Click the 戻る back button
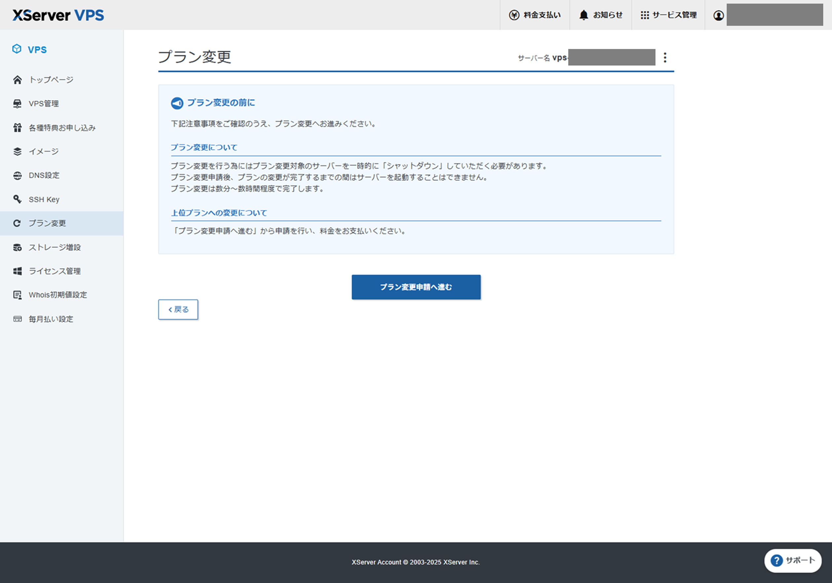832x583 pixels. coord(178,310)
